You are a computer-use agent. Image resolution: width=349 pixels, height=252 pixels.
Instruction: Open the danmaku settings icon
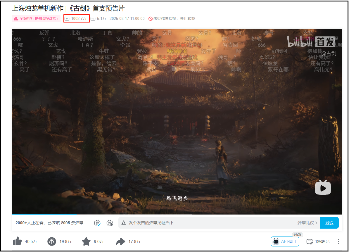(x=110, y=223)
